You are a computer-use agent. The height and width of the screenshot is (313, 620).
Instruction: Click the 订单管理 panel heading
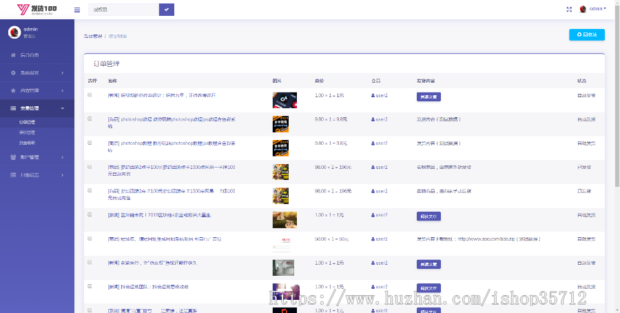click(107, 63)
